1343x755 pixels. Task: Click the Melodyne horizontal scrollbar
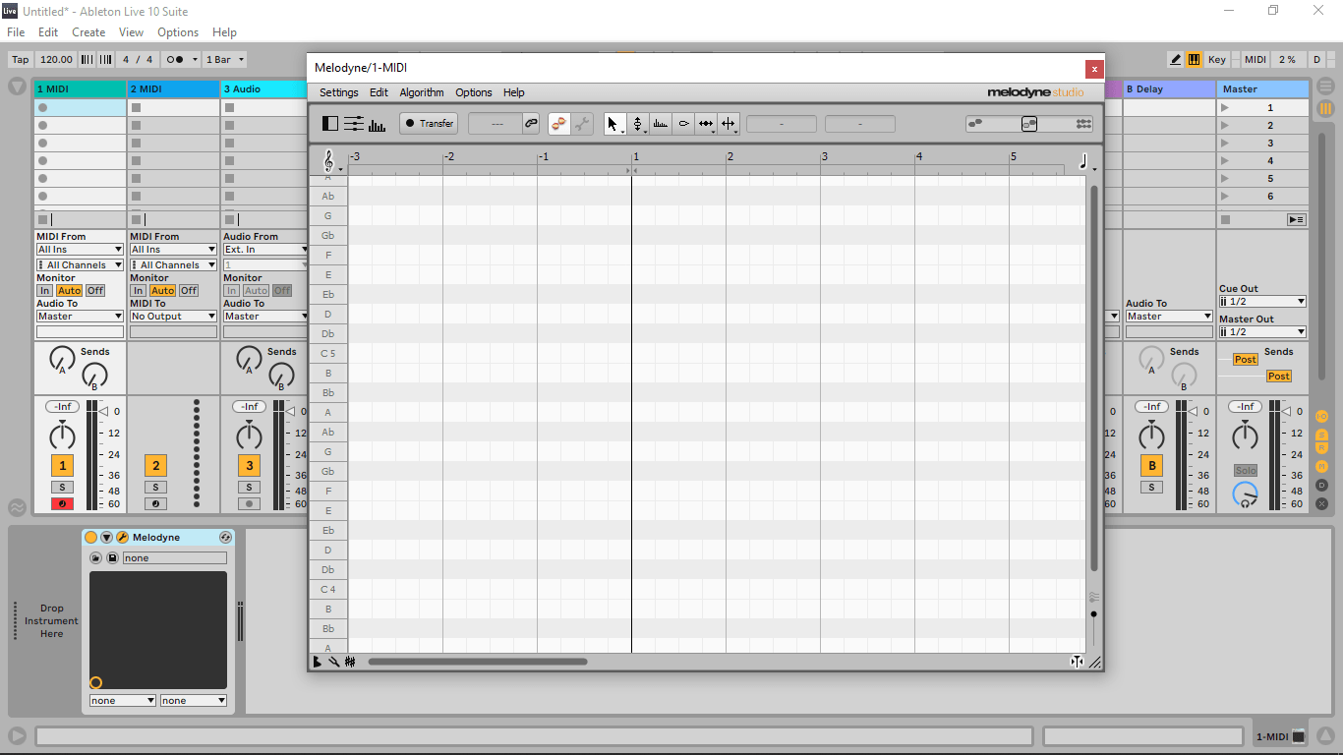click(x=478, y=662)
